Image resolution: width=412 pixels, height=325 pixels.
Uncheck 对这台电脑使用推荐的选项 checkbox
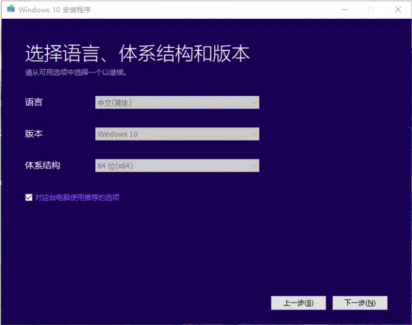pos(29,197)
